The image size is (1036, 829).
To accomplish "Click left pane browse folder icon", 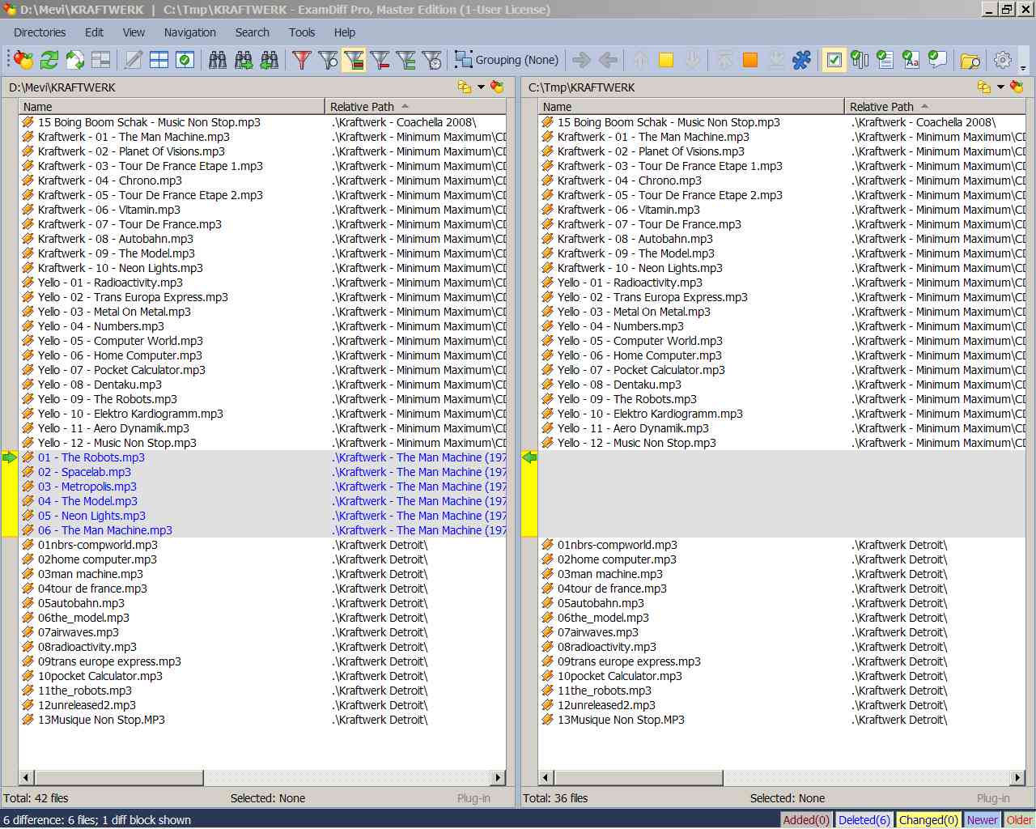I will (x=465, y=87).
